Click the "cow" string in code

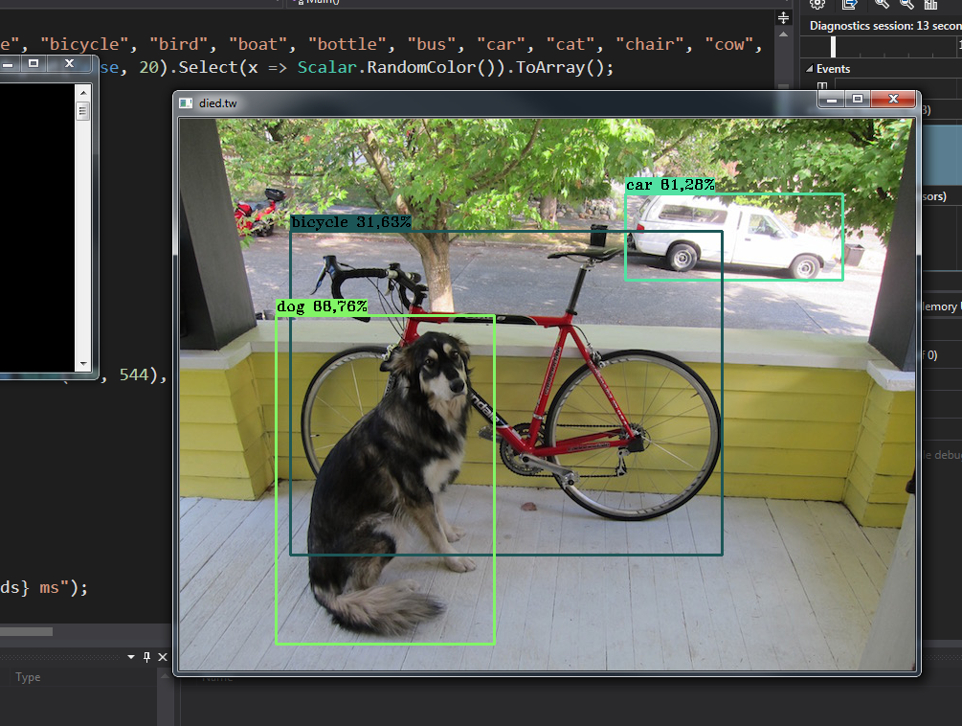[728, 44]
